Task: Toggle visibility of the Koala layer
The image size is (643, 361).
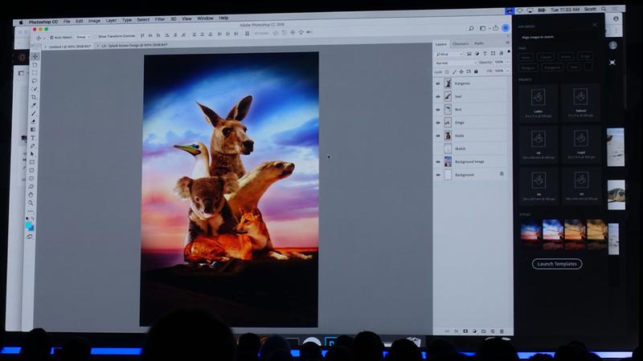Action: pyautogui.click(x=438, y=136)
